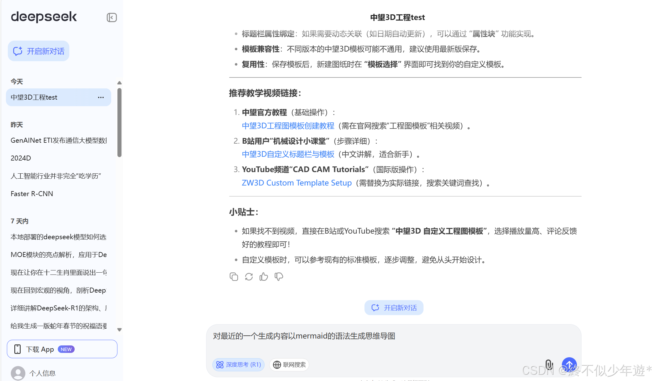The height and width of the screenshot is (381, 654).
Task: Click the paperclip attachment icon
Action: (549, 364)
